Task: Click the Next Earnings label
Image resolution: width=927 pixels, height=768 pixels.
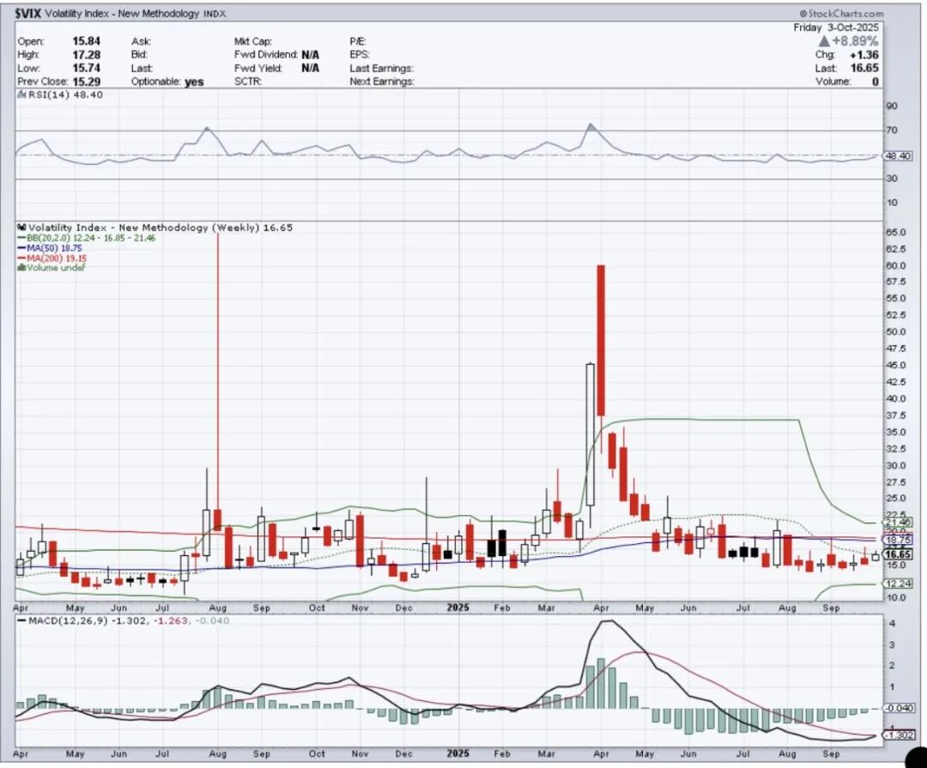Action: pyautogui.click(x=381, y=82)
